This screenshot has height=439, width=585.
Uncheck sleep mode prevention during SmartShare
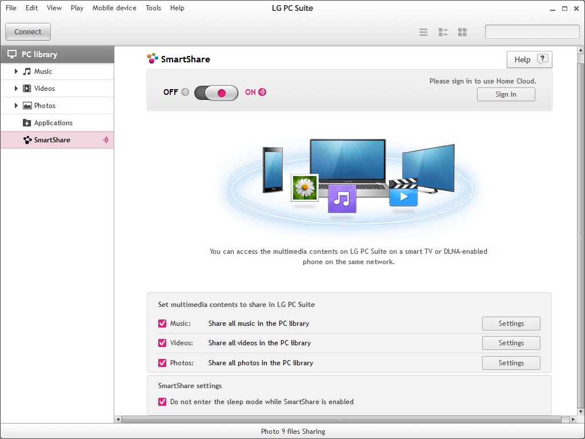pos(162,401)
